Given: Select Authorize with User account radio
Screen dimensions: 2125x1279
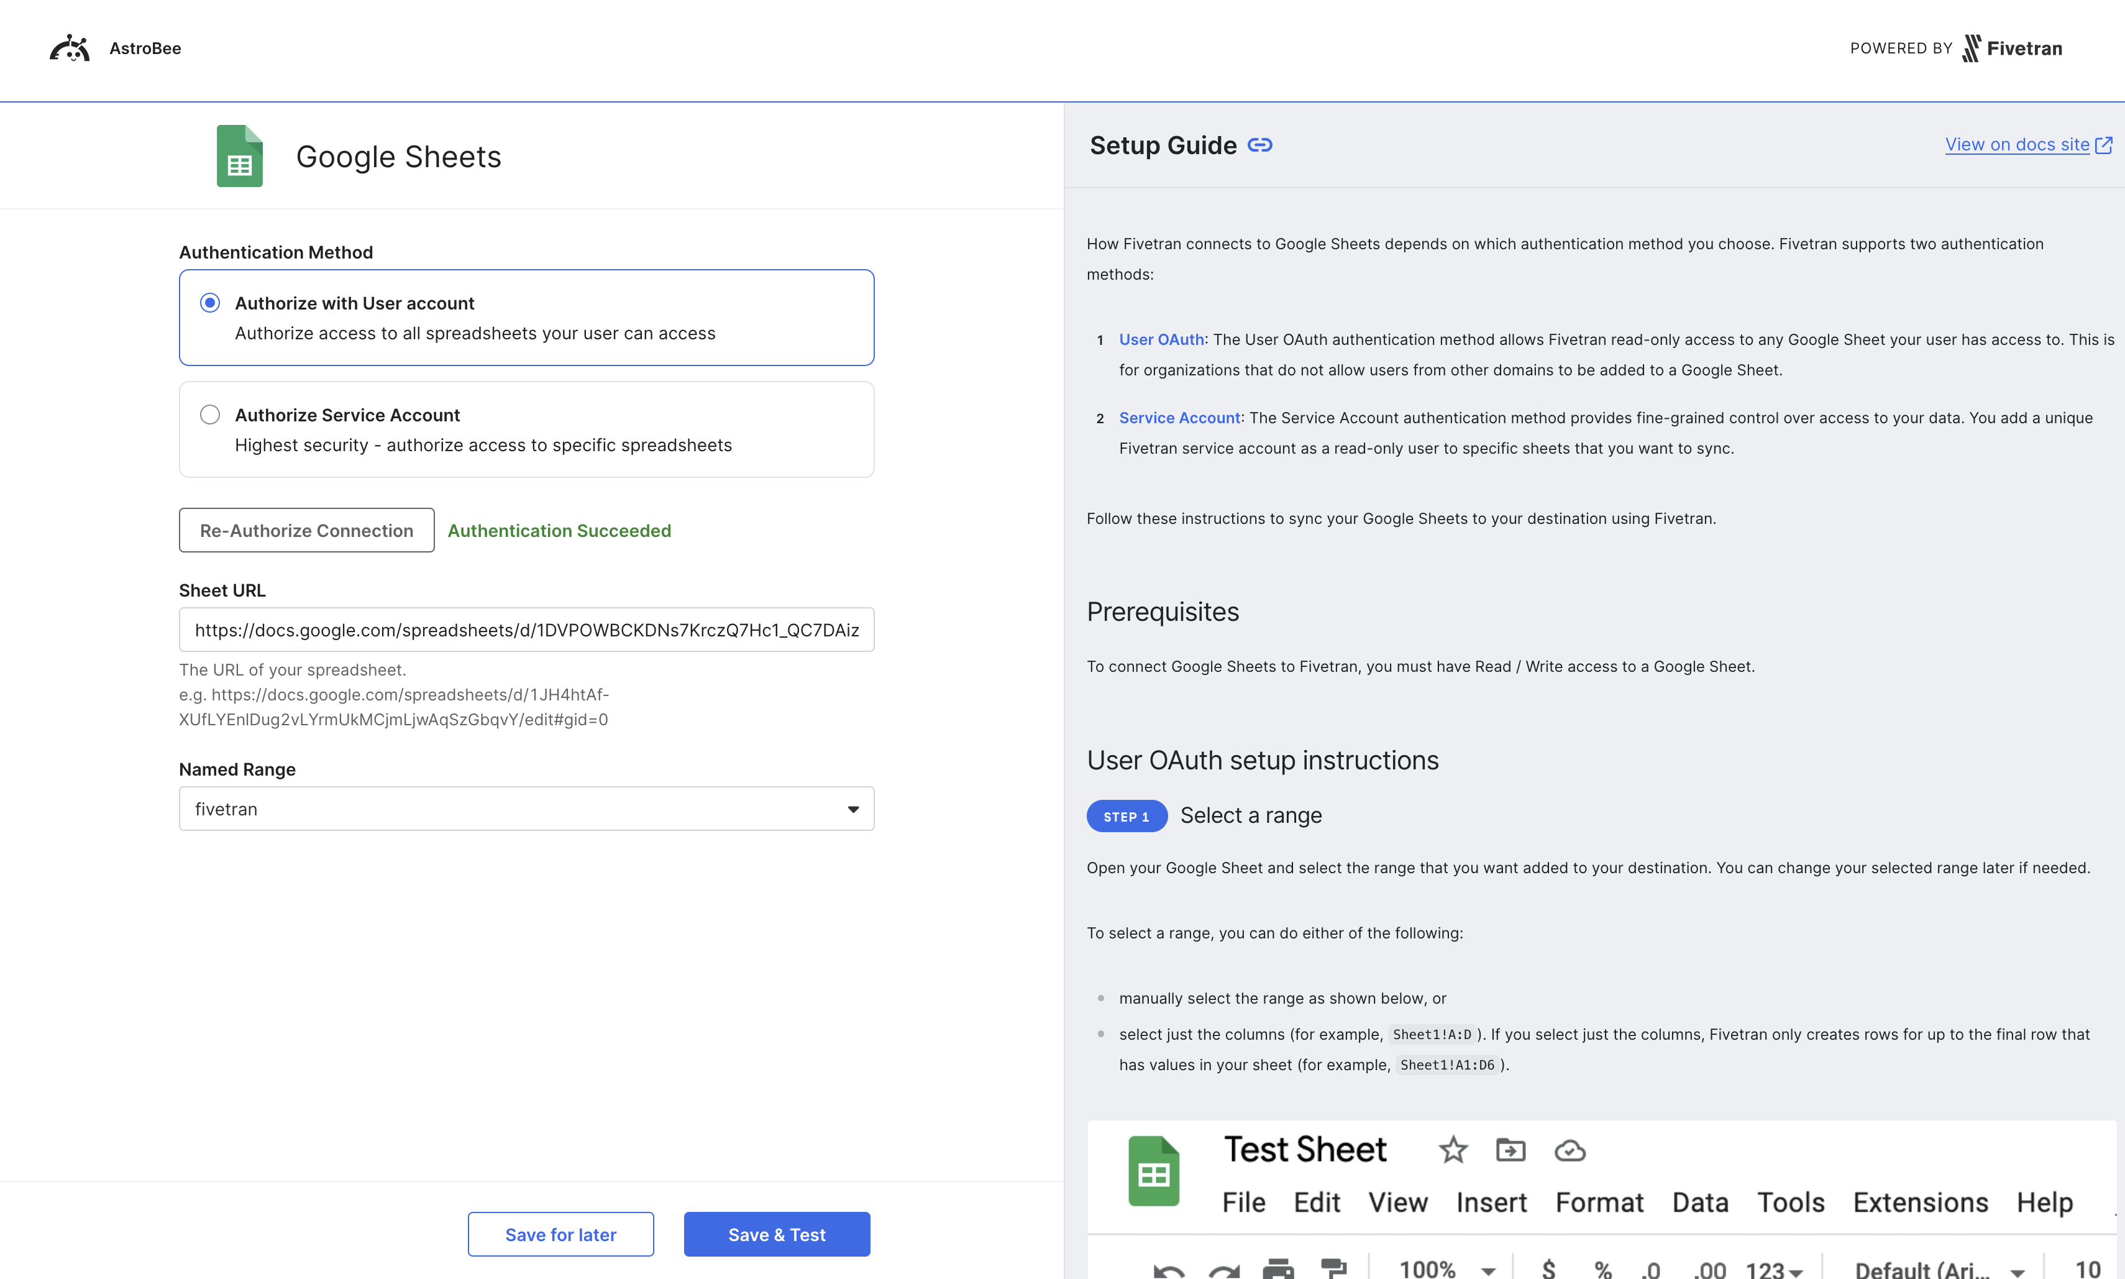Looking at the screenshot, I should 209,303.
